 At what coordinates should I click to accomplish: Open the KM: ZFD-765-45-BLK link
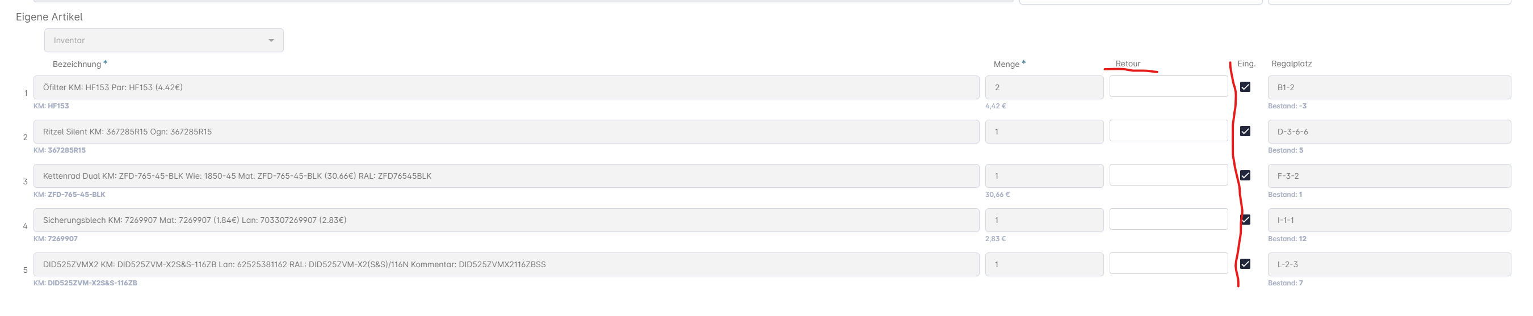pos(69,195)
